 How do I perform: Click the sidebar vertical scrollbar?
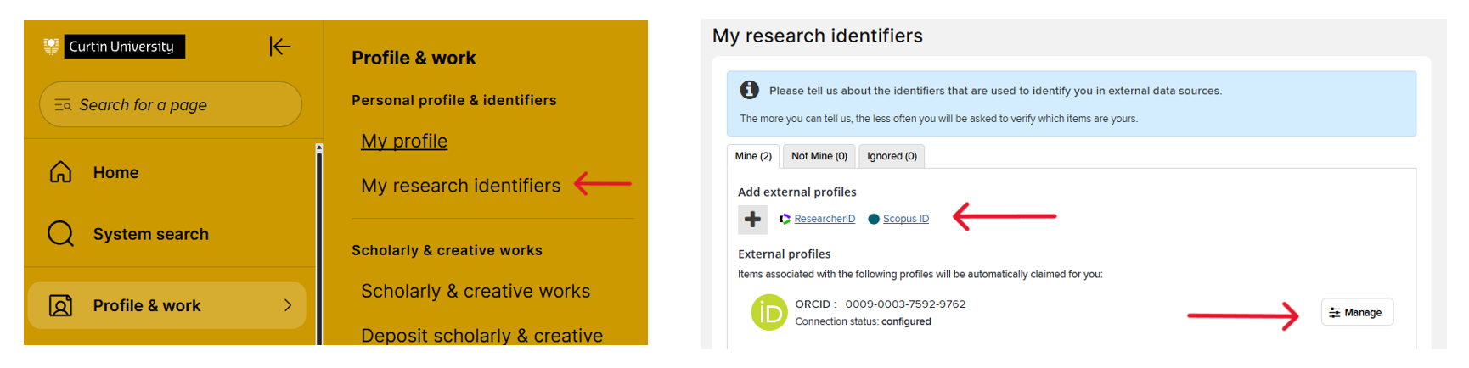click(x=319, y=244)
